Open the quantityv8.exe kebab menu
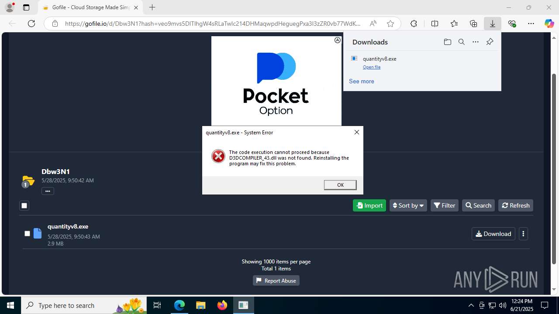This screenshot has width=559, height=314. click(x=523, y=234)
